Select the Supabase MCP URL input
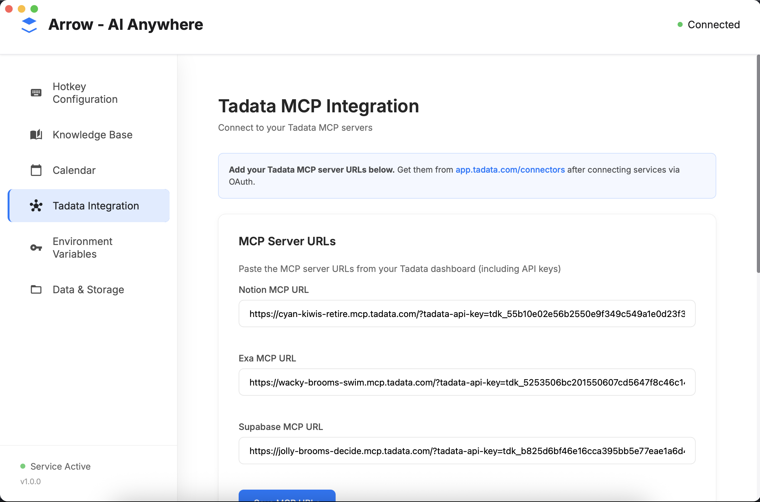Viewport: 760px width, 502px height. 467,451
